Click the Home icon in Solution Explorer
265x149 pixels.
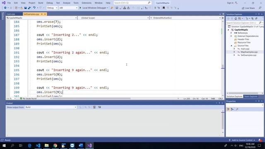(236, 18)
